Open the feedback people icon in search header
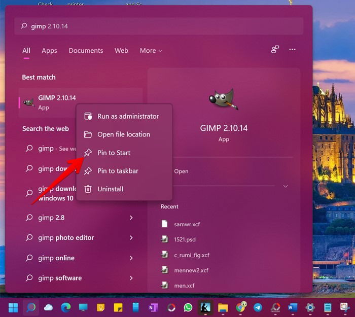The height and width of the screenshot is (317, 355). coord(275,49)
